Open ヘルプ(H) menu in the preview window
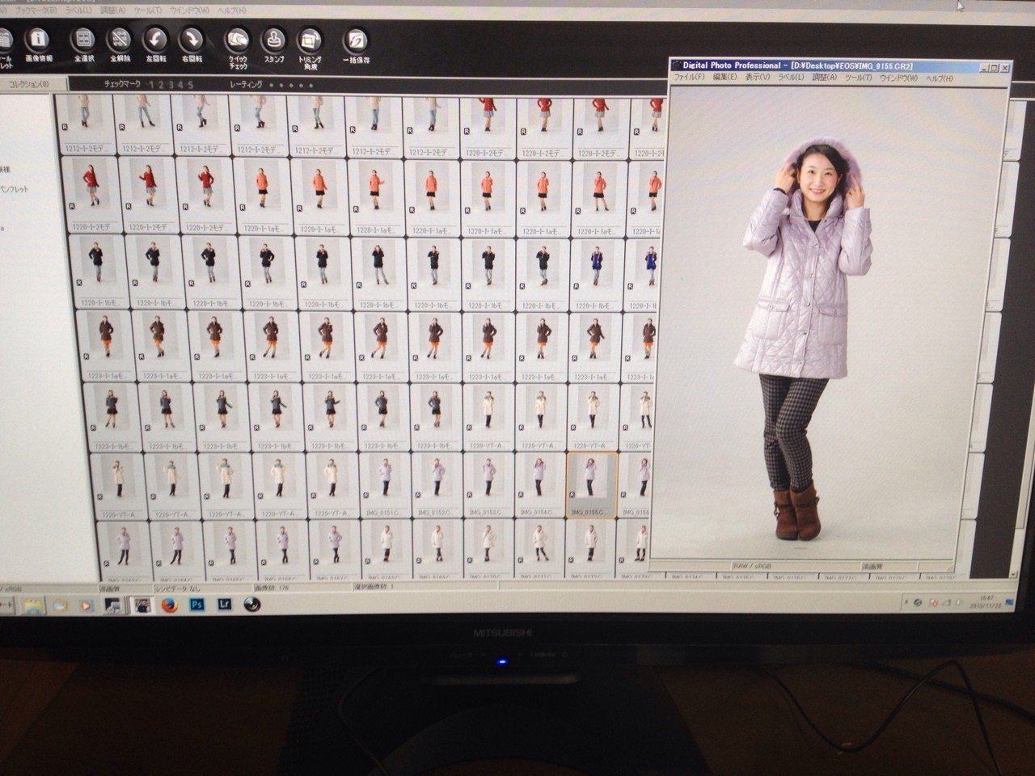The image size is (1035, 776). click(938, 78)
